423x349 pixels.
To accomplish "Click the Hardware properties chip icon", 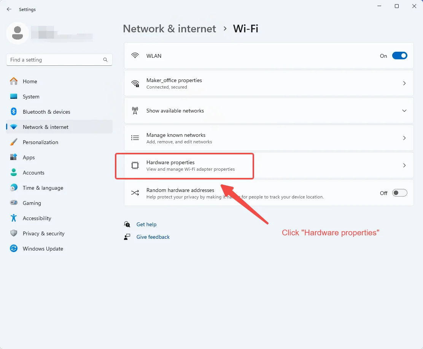I will [135, 165].
